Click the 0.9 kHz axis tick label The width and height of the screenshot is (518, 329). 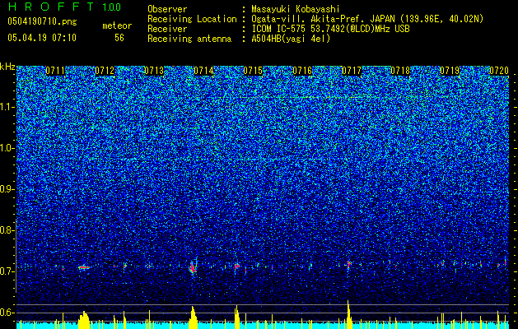tap(6, 189)
